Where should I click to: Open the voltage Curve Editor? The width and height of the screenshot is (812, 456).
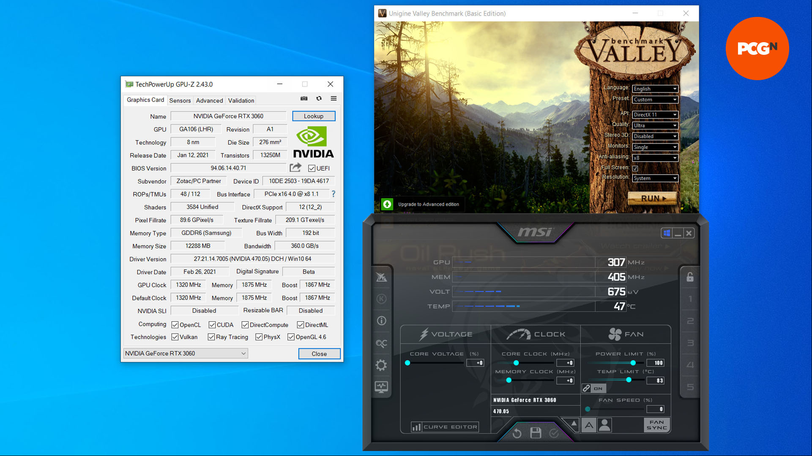click(x=445, y=427)
